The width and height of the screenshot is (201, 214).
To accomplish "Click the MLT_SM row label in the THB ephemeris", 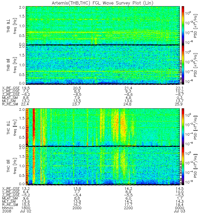I will click(x=9, y=101).
